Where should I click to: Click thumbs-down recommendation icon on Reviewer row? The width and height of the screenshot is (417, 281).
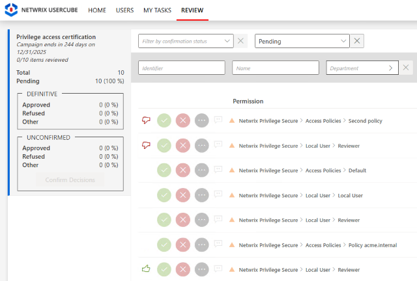(x=146, y=145)
